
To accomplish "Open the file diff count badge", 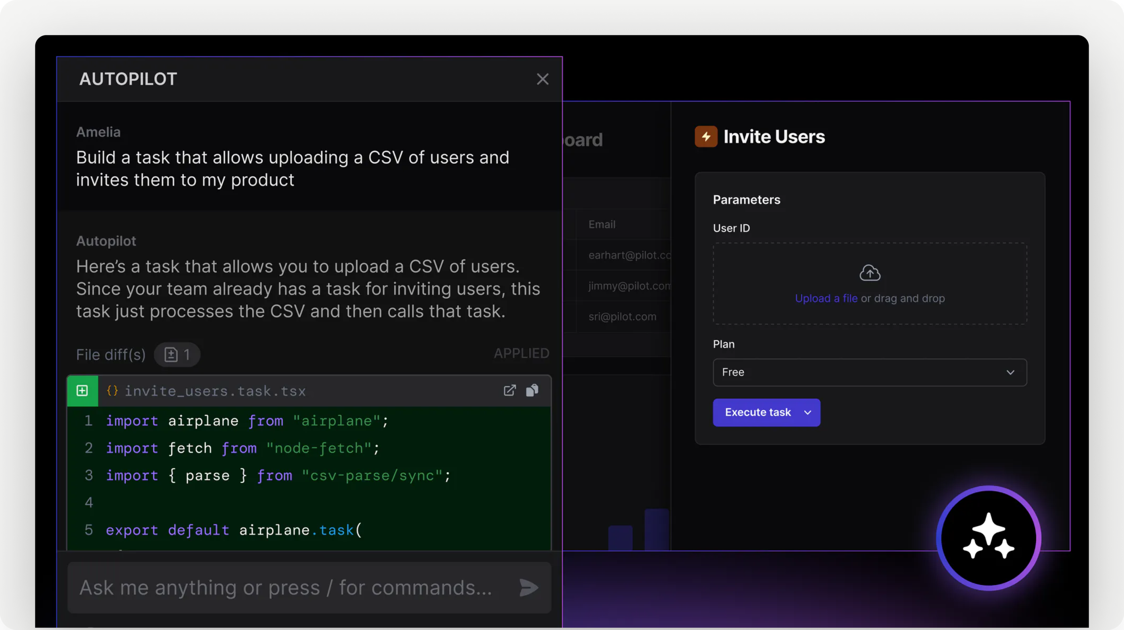I will tap(177, 354).
